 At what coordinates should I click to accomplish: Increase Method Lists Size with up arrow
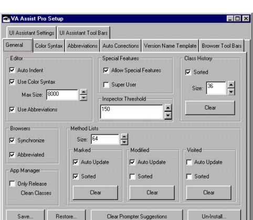tap(124, 136)
